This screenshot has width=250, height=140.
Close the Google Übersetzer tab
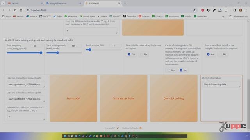(80, 3)
